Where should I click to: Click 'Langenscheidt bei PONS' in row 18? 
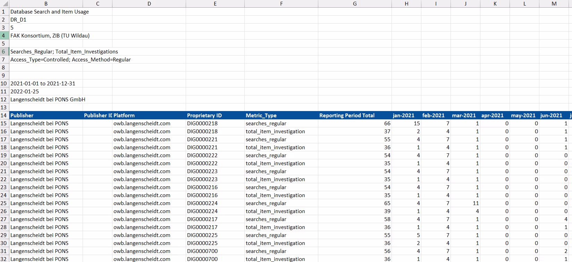pos(46,147)
